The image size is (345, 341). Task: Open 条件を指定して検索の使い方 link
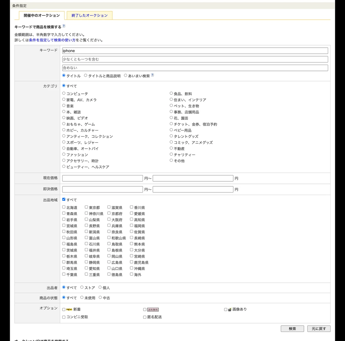[52, 40]
